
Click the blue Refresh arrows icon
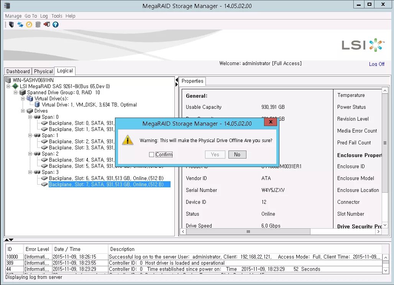click(x=20, y=25)
